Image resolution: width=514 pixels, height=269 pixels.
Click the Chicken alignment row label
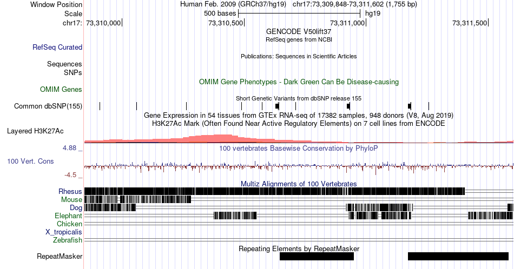tap(69, 224)
